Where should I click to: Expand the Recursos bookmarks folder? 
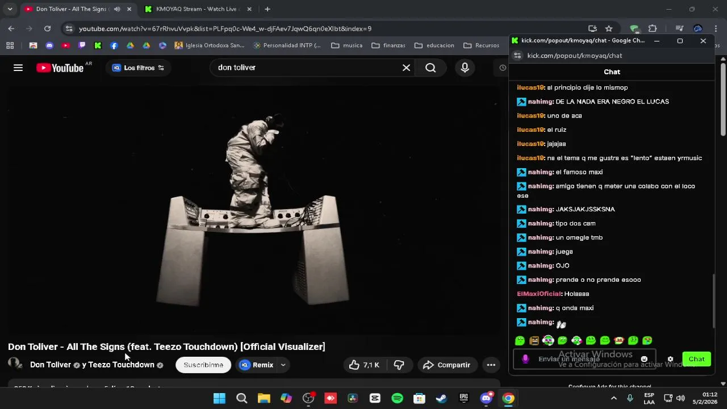(x=482, y=45)
